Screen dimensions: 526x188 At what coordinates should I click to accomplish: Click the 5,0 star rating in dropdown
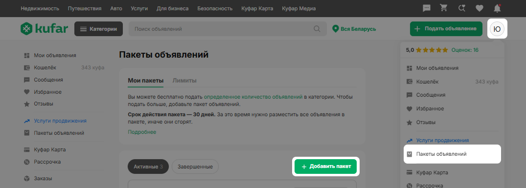[427, 50]
